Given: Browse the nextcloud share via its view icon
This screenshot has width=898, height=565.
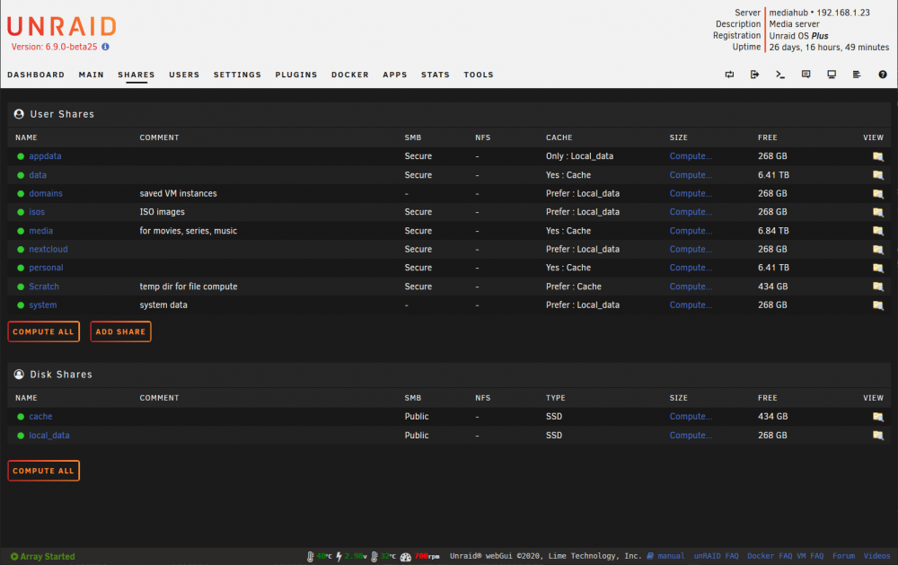Looking at the screenshot, I should 878,250.
